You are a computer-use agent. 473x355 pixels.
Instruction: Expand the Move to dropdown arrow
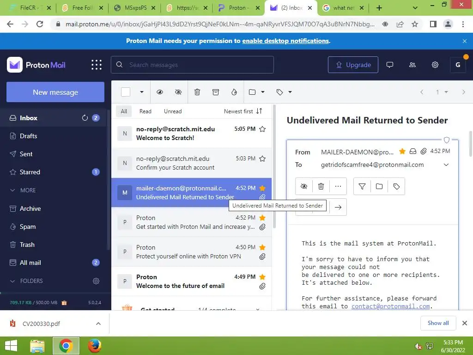coord(263,92)
